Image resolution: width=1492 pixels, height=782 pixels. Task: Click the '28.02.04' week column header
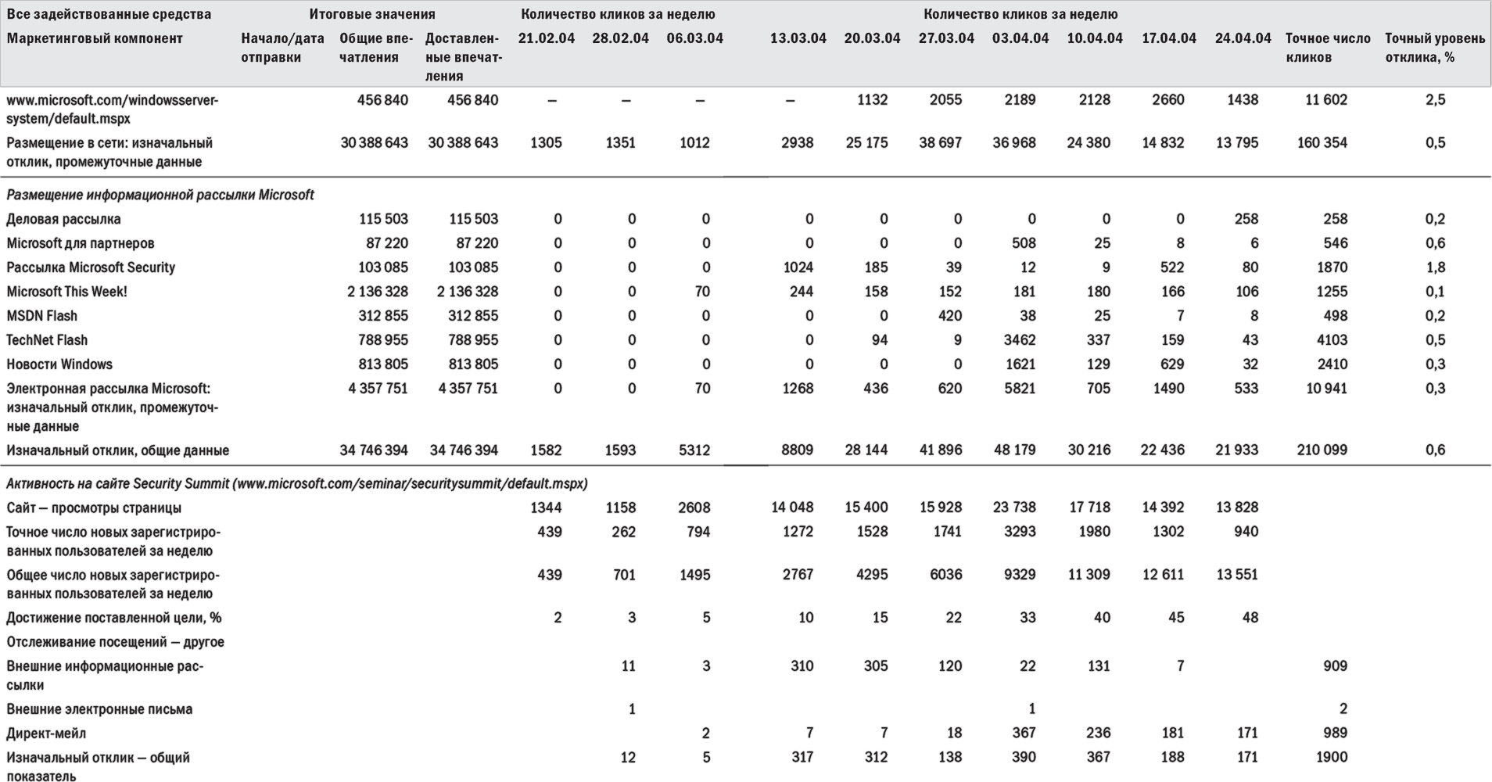pos(620,38)
